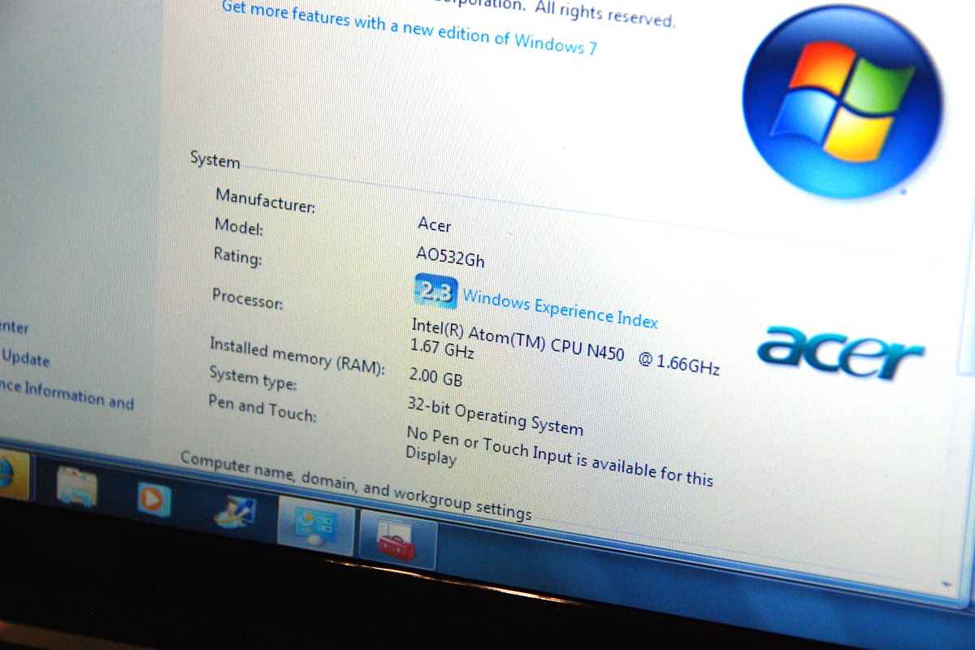Click the Model label
Screen dimensions: 975x650
coord(239,227)
